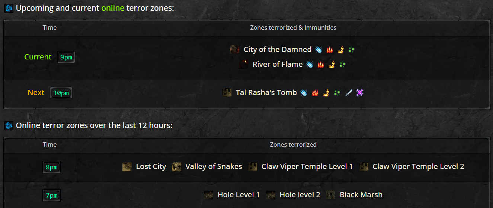Click lightning immunity icon for Tal Rasha's Tomb

(x=326, y=93)
